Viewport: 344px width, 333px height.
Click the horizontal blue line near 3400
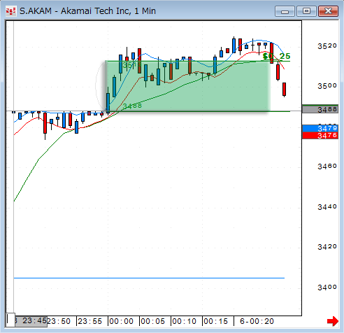point(149,278)
